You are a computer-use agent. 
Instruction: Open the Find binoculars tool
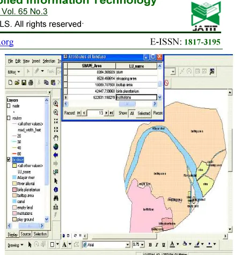tap(56, 198)
